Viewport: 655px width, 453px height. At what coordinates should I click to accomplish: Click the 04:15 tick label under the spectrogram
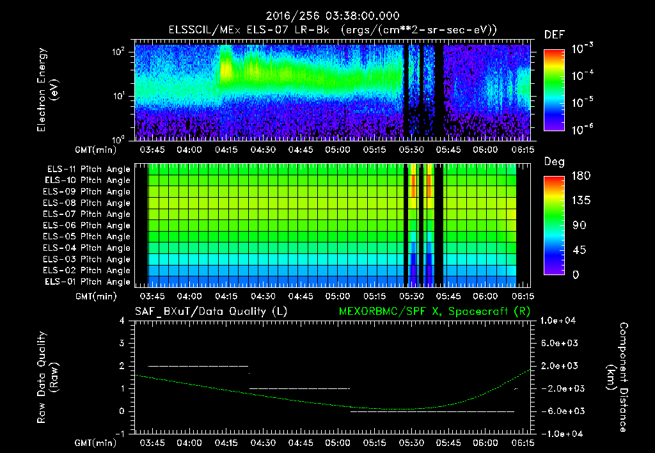(226, 150)
